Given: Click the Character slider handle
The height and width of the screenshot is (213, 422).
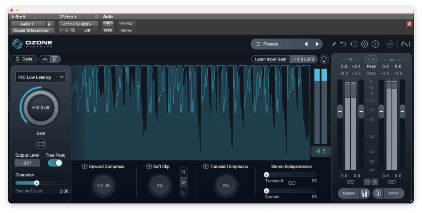Looking at the screenshot, I should 37,183.
